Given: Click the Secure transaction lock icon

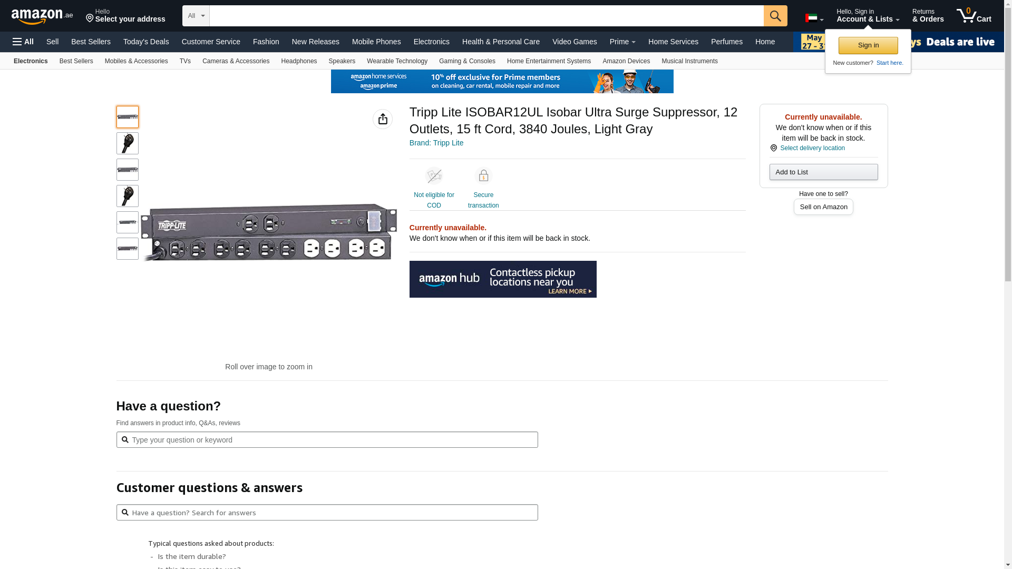Looking at the screenshot, I should pyautogui.click(x=483, y=176).
